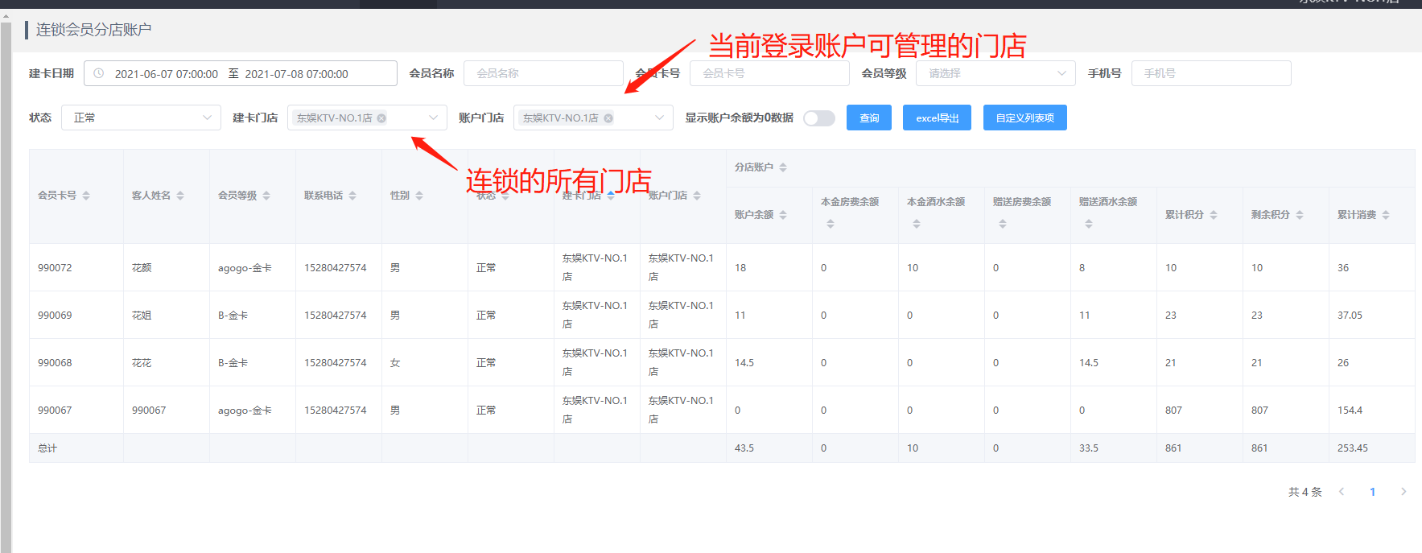Viewport: 1422px width, 553px height.
Task: Click total consumption 253.45
Action: (x=1353, y=448)
